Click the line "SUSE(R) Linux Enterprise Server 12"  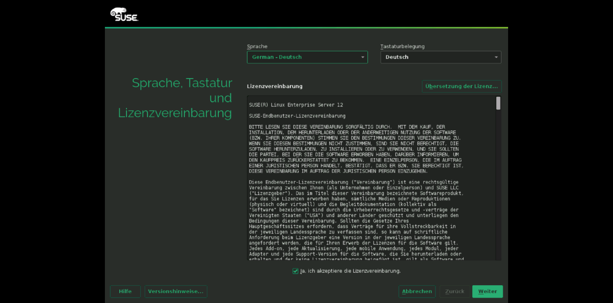pos(296,105)
